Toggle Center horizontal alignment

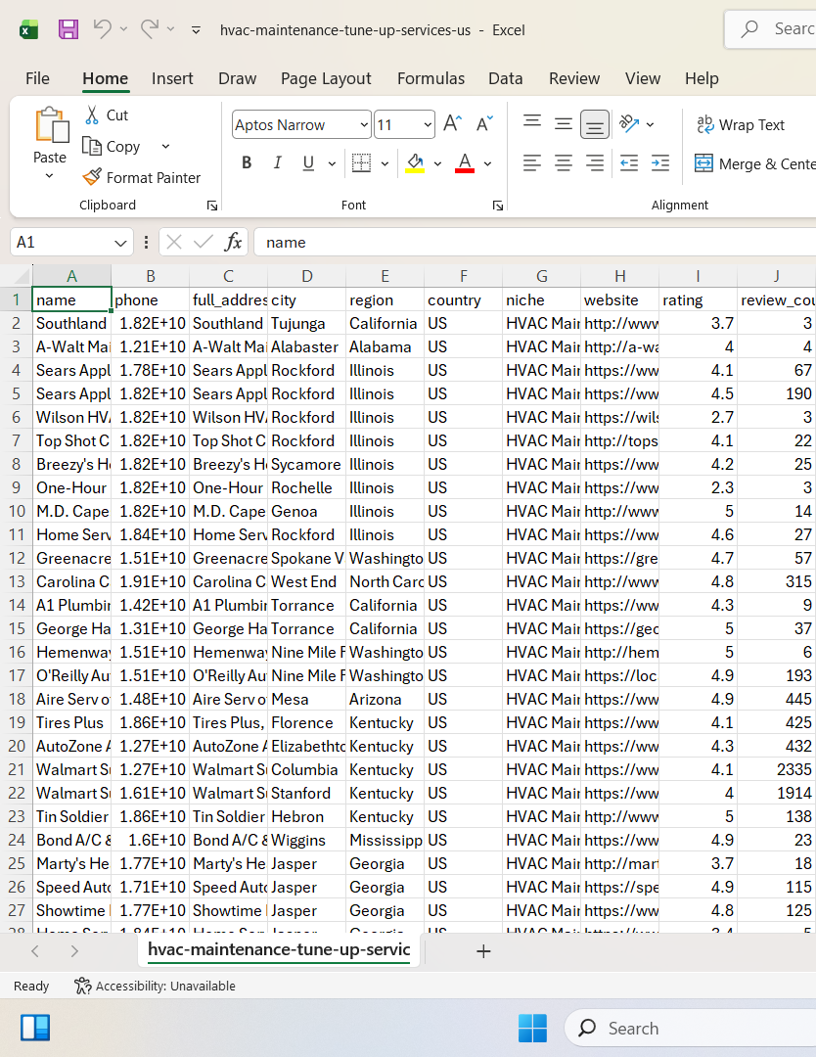click(564, 162)
